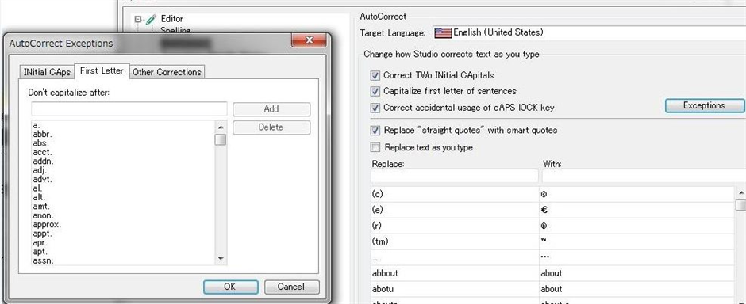Open the Other Corrections tab

pyautogui.click(x=167, y=72)
